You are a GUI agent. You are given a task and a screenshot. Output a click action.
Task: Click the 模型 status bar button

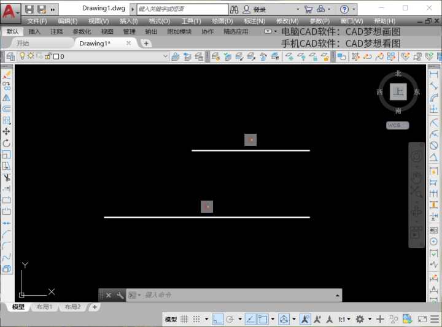(x=171, y=320)
